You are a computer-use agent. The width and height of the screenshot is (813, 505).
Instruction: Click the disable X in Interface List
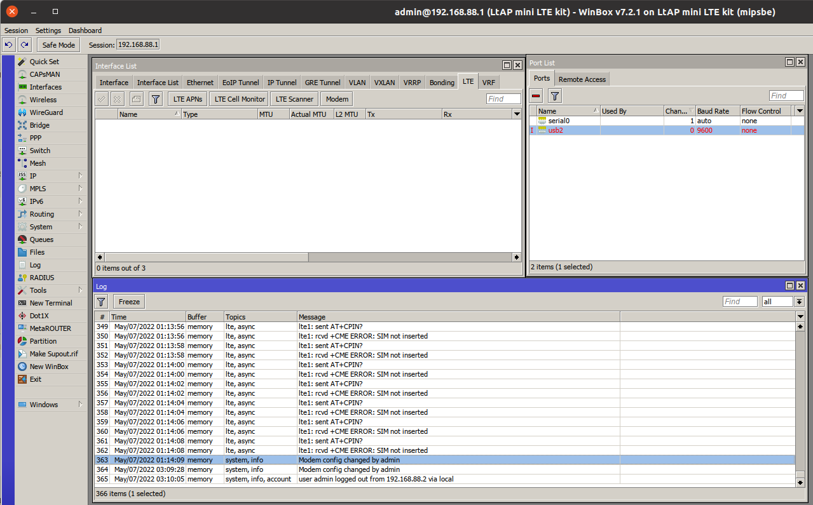coord(118,99)
